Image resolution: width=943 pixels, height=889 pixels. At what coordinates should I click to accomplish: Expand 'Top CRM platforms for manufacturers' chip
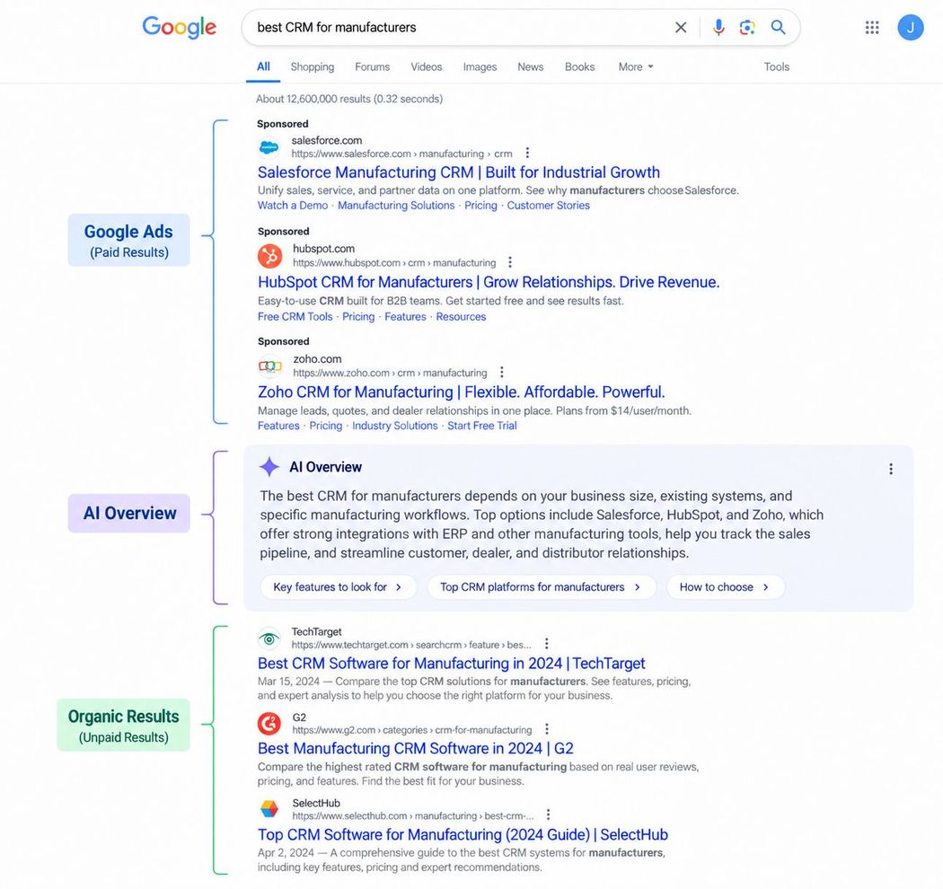tap(542, 587)
